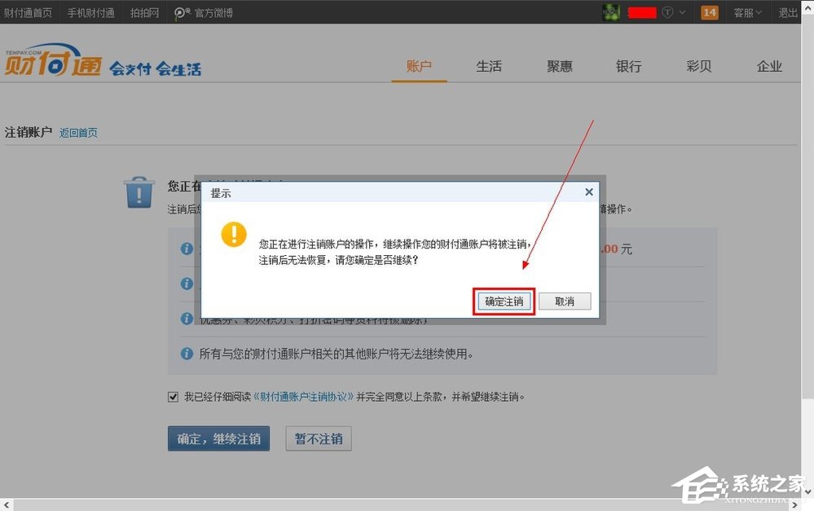
Task: Click the 官方微博 Weibo icon in top bar
Action: point(181,12)
